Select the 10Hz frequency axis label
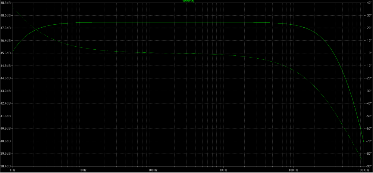 [83, 170]
